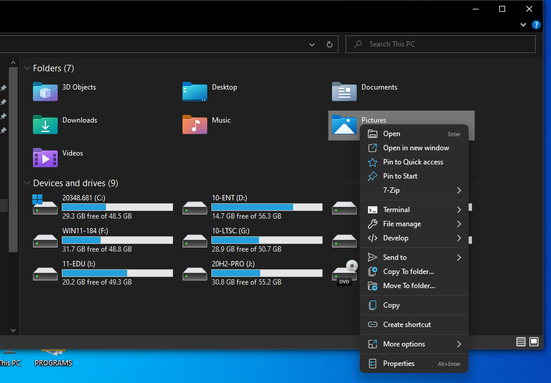Expand the 7-Zip submenu arrow

point(459,190)
